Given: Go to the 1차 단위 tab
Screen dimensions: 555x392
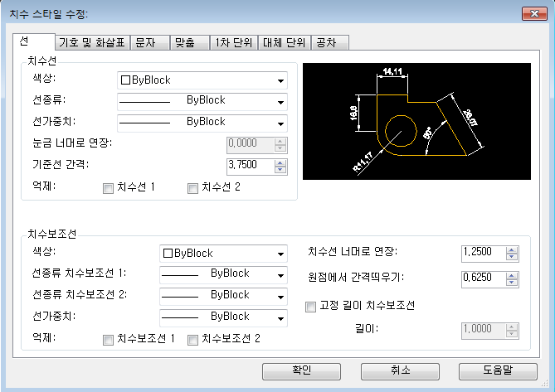Looking at the screenshot, I should 234,43.
